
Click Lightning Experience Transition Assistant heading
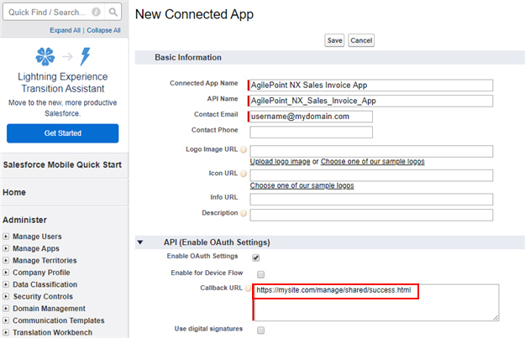tap(63, 82)
